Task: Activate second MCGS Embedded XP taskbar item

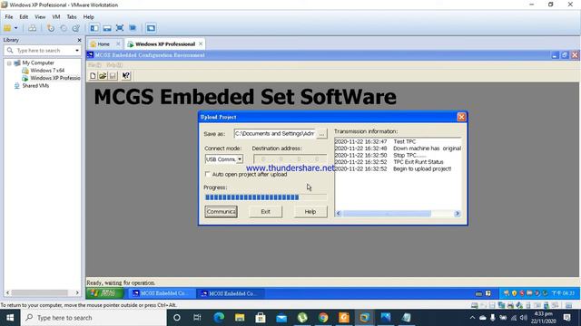Action: point(230,293)
